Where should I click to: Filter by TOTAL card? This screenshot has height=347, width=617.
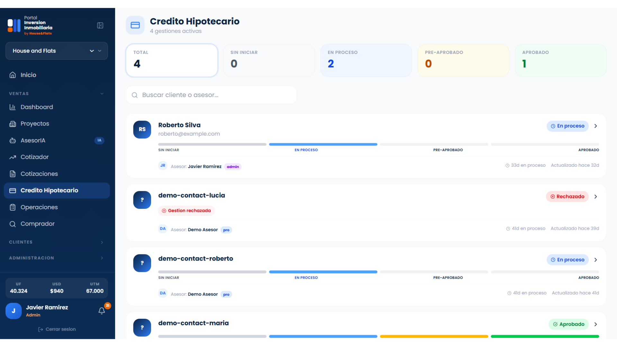tap(172, 60)
